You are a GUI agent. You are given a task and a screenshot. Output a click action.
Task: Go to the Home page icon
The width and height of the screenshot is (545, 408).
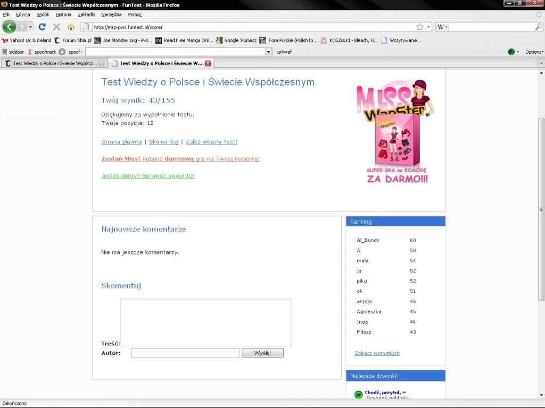[x=71, y=27]
